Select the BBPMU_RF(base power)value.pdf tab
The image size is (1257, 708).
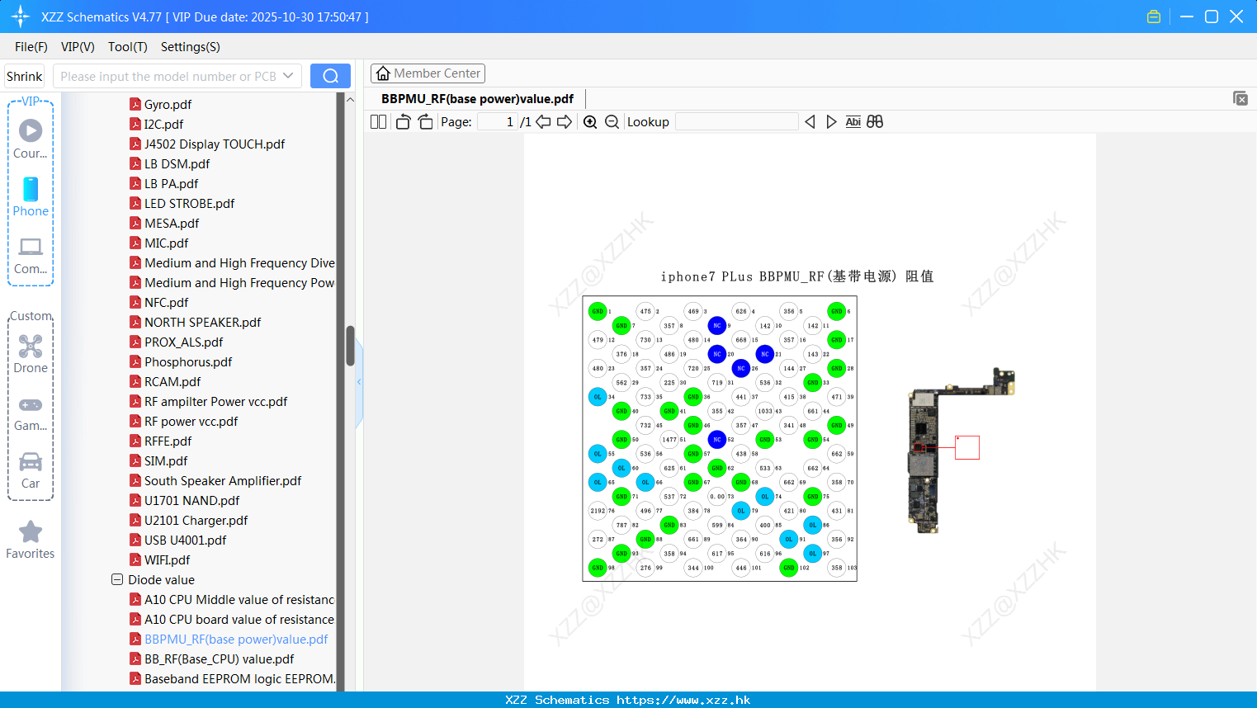[x=477, y=99]
